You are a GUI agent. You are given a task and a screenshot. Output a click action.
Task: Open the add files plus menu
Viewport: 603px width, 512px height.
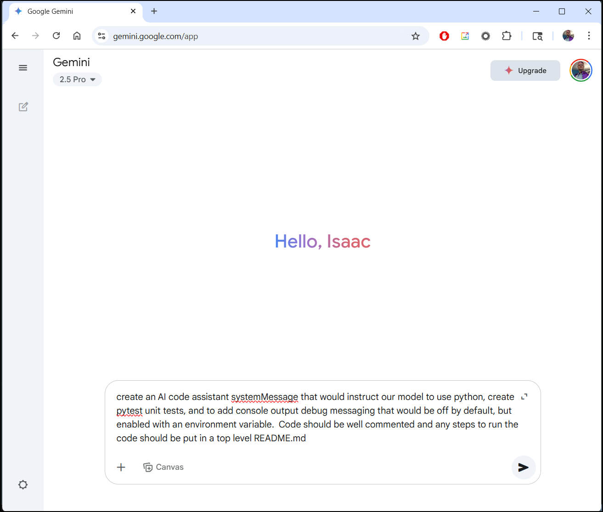pos(121,467)
